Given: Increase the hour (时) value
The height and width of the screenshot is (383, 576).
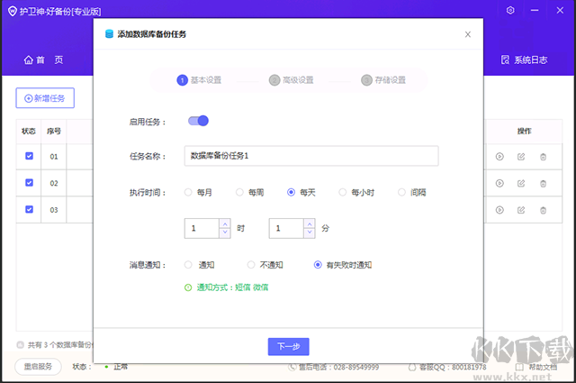Looking at the screenshot, I should [x=225, y=223].
